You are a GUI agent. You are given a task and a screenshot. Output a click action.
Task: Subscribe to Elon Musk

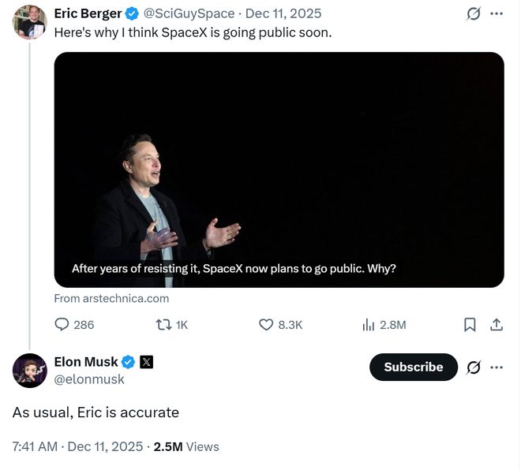[413, 367]
